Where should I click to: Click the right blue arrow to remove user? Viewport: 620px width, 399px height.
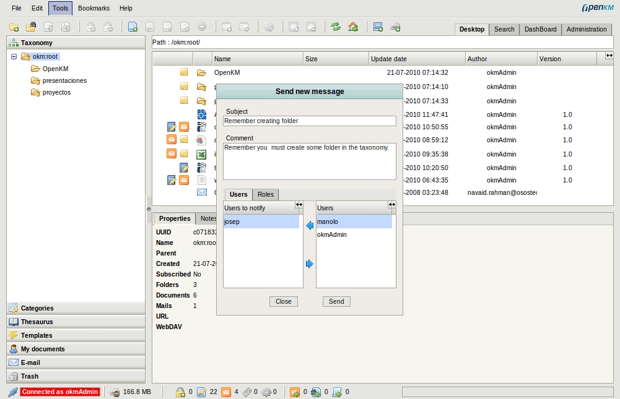tap(310, 264)
